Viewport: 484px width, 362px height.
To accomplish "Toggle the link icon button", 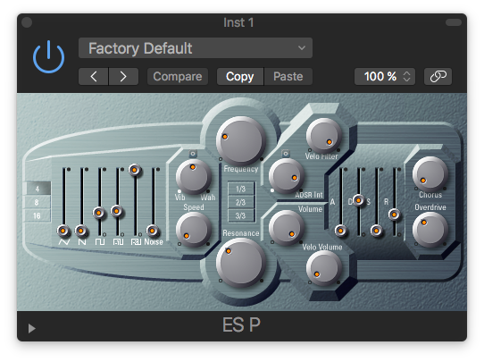I will point(438,76).
